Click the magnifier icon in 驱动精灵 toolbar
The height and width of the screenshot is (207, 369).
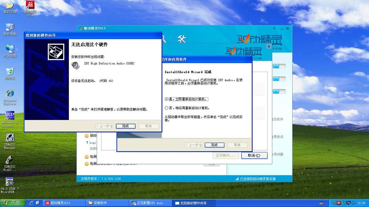coord(164,39)
